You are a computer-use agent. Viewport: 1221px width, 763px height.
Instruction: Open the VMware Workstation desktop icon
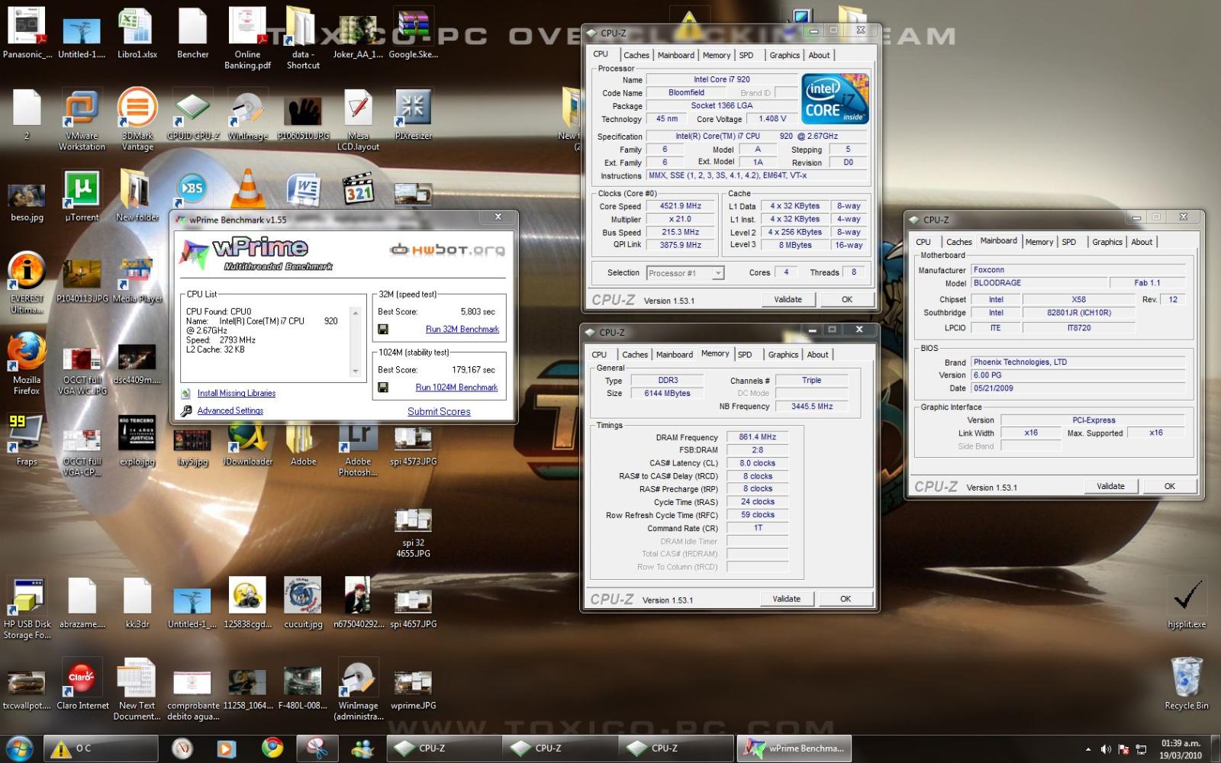click(x=82, y=120)
